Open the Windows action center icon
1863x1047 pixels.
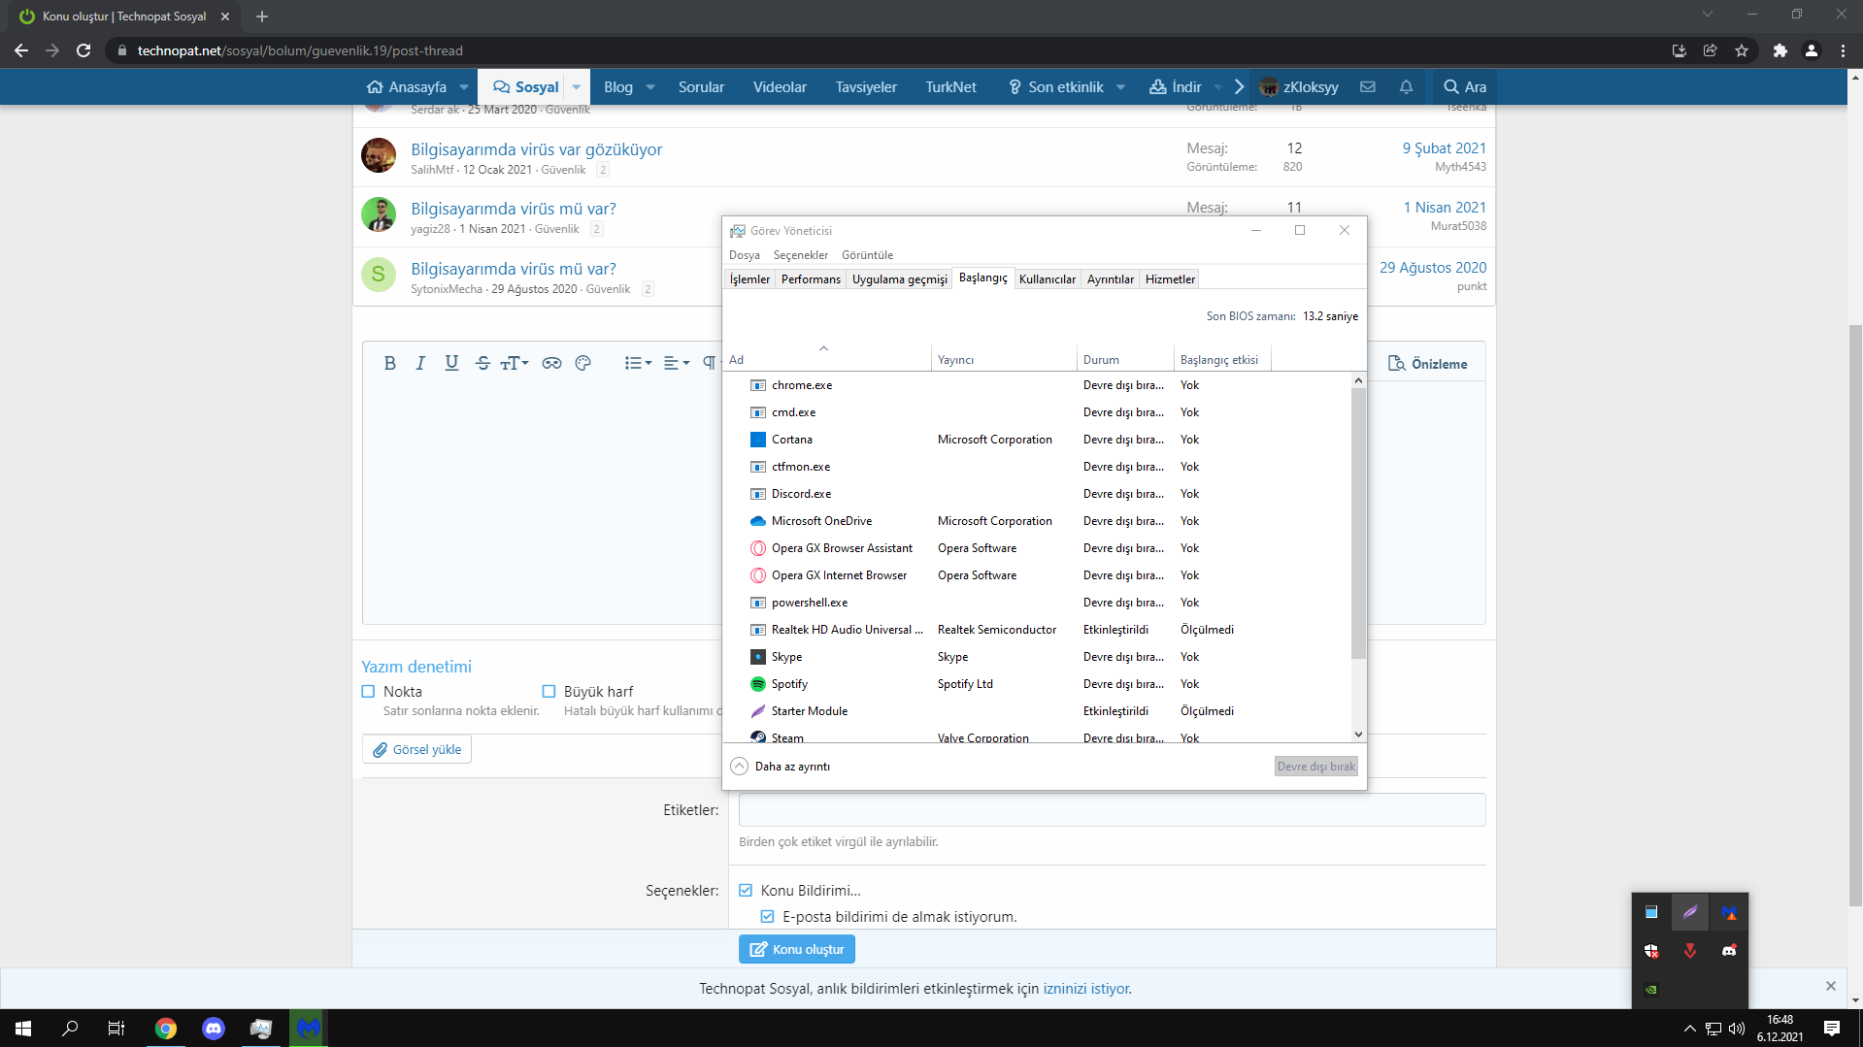tap(1832, 1029)
